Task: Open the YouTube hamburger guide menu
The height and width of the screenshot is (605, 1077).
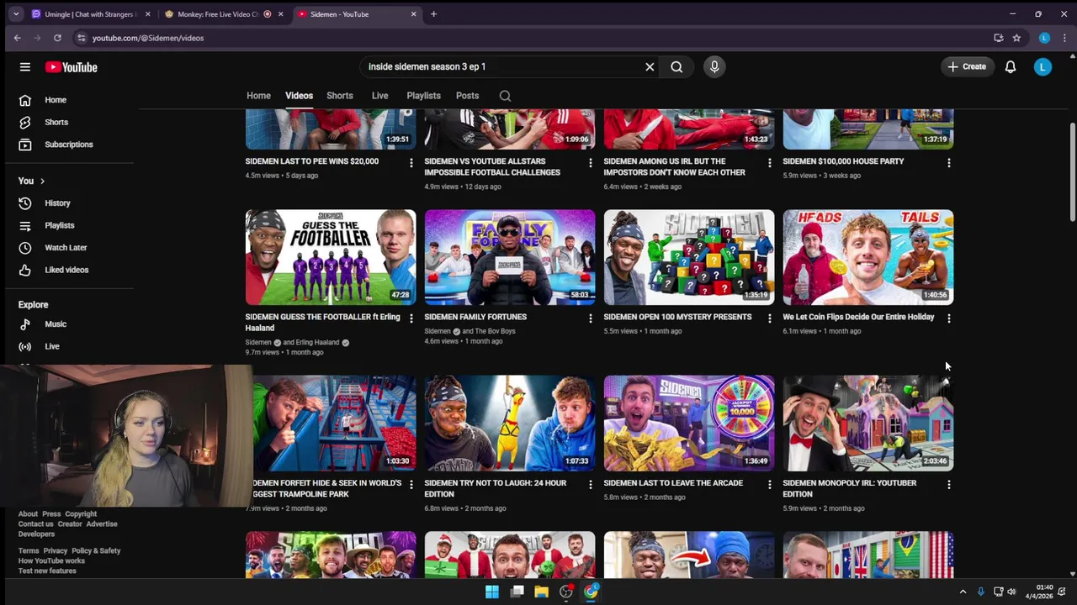Action: [25, 67]
